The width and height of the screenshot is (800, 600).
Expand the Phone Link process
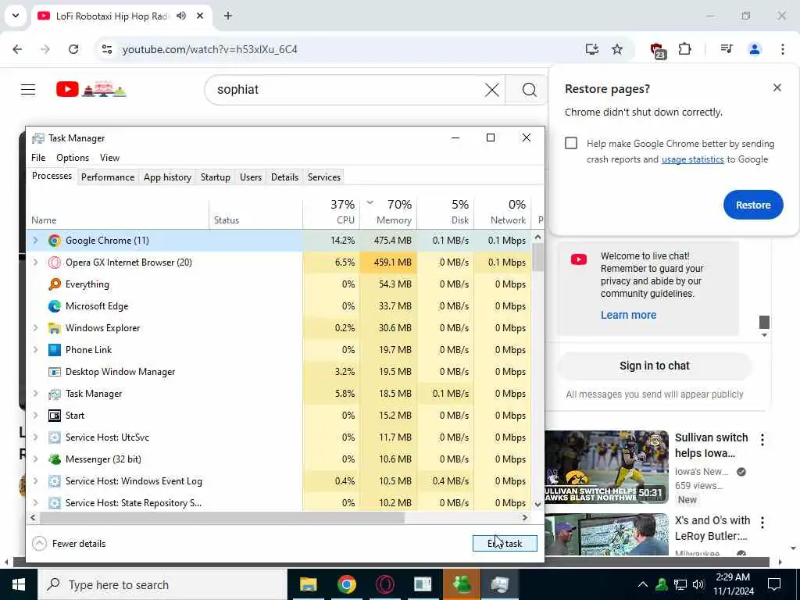click(x=35, y=350)
